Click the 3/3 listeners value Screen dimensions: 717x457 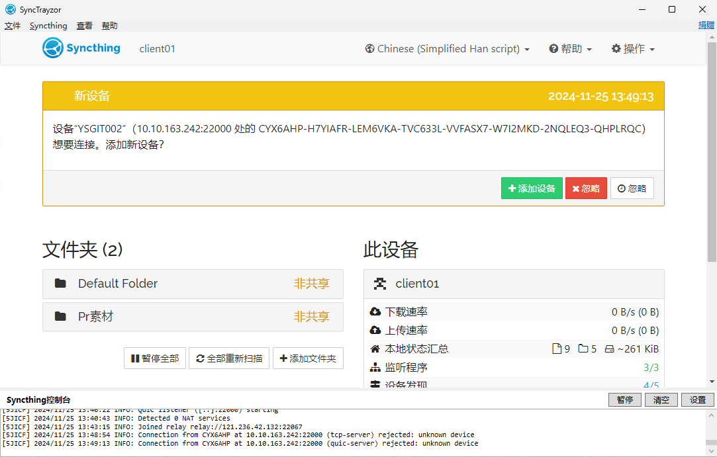pyautogui.click(x=651, y=368)
